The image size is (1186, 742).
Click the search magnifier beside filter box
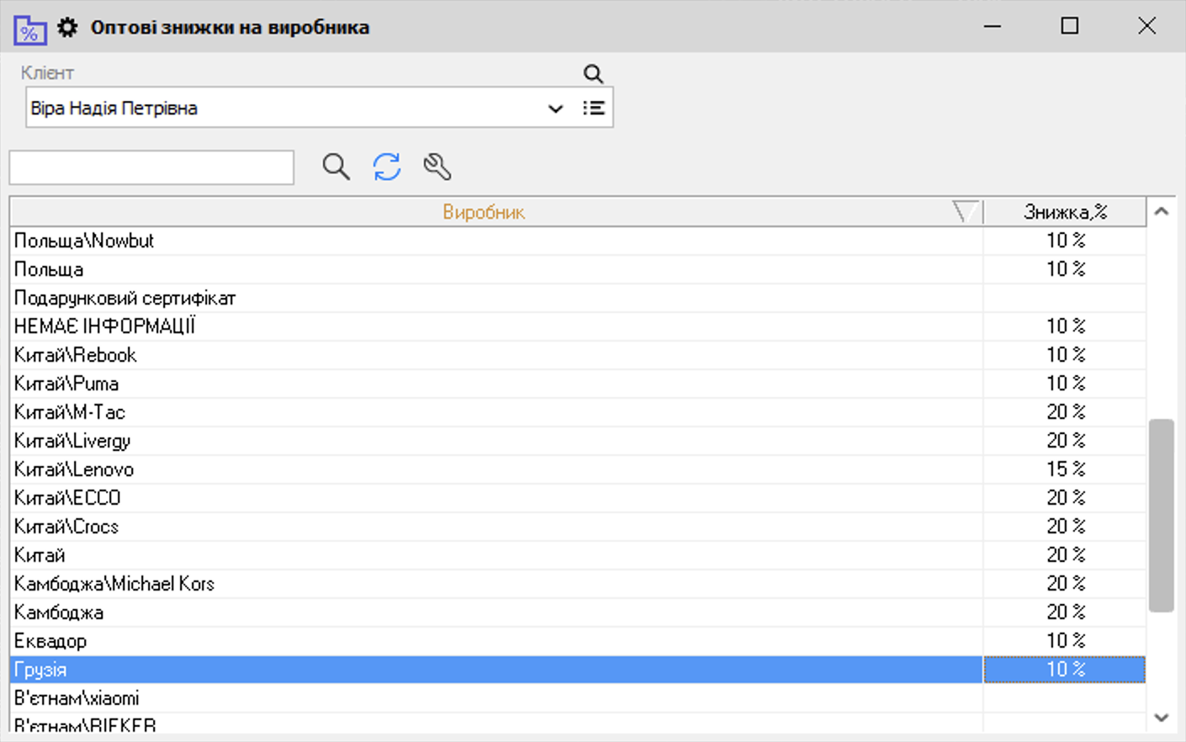[336, 167]
